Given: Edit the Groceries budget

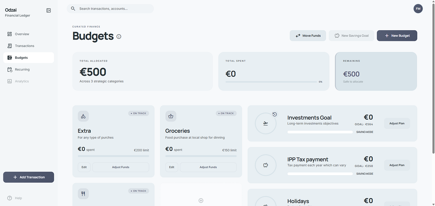Looking at the screenshot, I should point(172,167).
